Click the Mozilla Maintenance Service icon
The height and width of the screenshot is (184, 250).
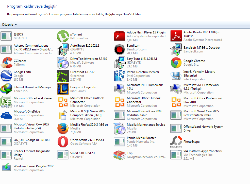pyautogui.click(x=120, y=128)
